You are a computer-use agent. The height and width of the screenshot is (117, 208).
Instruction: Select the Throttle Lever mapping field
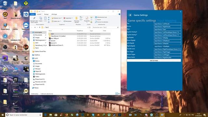[x=167, y=49]
